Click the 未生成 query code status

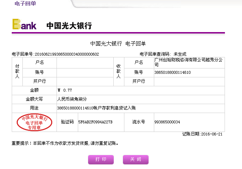180,54
